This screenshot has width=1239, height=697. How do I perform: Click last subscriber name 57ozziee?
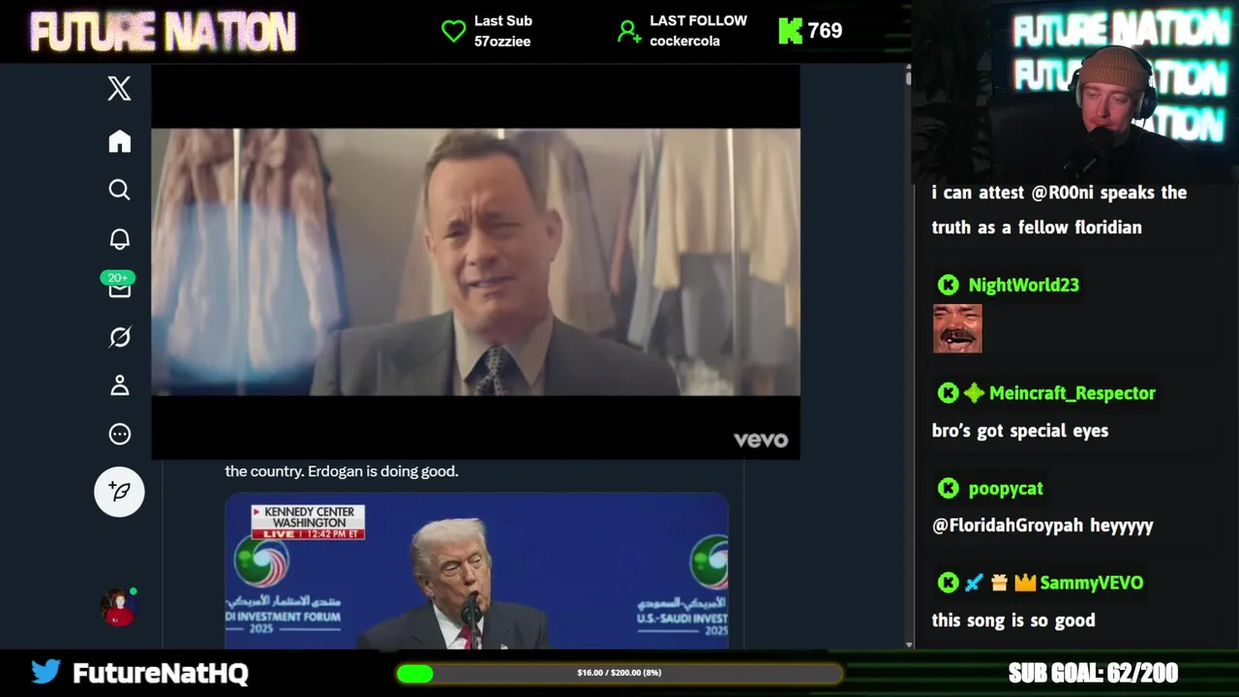pos(502,42)
